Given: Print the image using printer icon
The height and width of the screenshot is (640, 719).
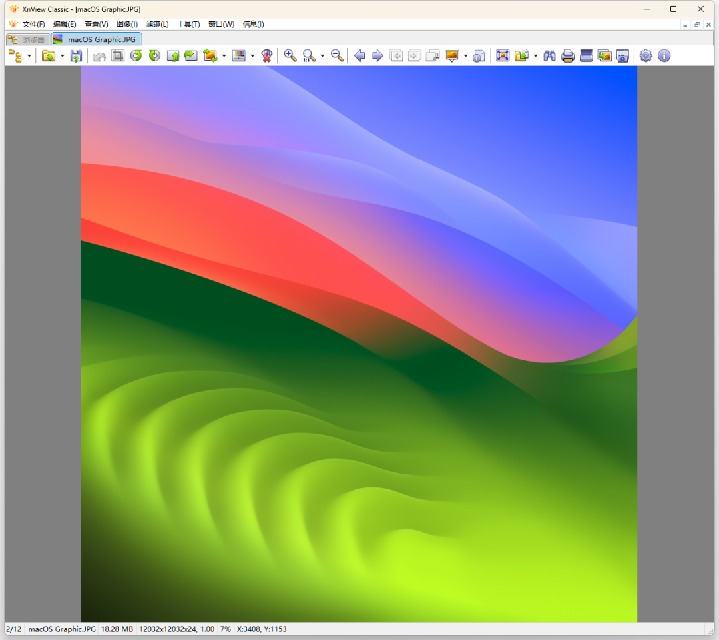Looking at the screenshot, I should [x=568, y=56].
